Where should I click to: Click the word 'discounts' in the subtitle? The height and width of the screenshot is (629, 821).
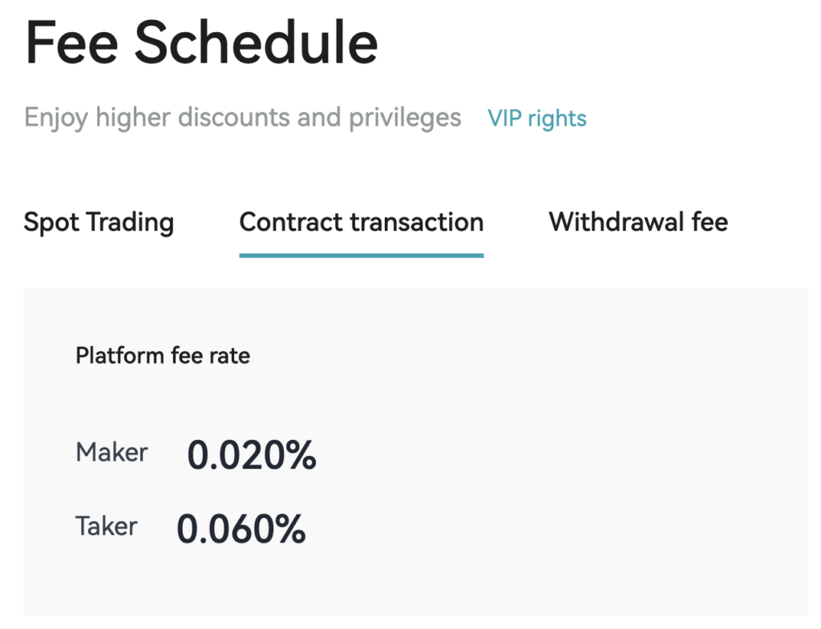coord(234,118)
